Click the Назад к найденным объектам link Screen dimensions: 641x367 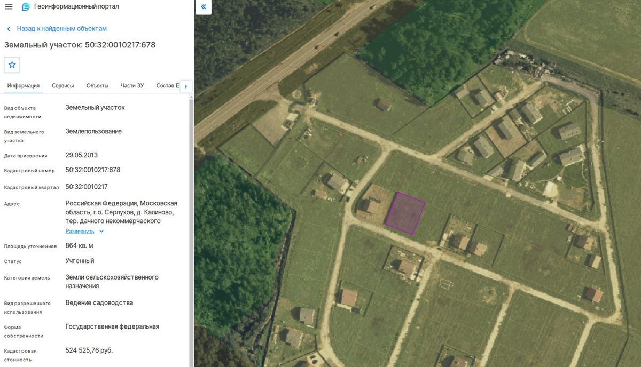[62, 29]
